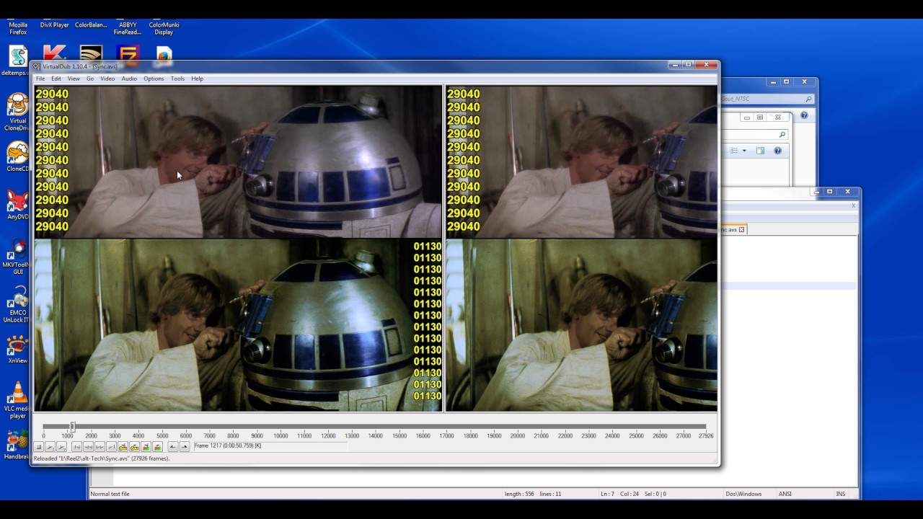Click the bottom-left video pane showing 01130
The height and width of the screenshot is (519, 923).
point(238,325)
